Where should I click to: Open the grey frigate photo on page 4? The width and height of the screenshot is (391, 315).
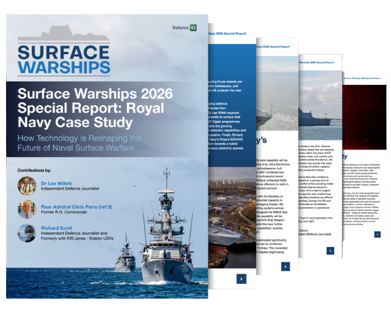coord(320,105)
